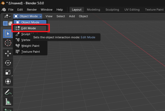This screenshot has width=165, height=111.
Task: Select the Select Box tool
Action: click(8, 34)
